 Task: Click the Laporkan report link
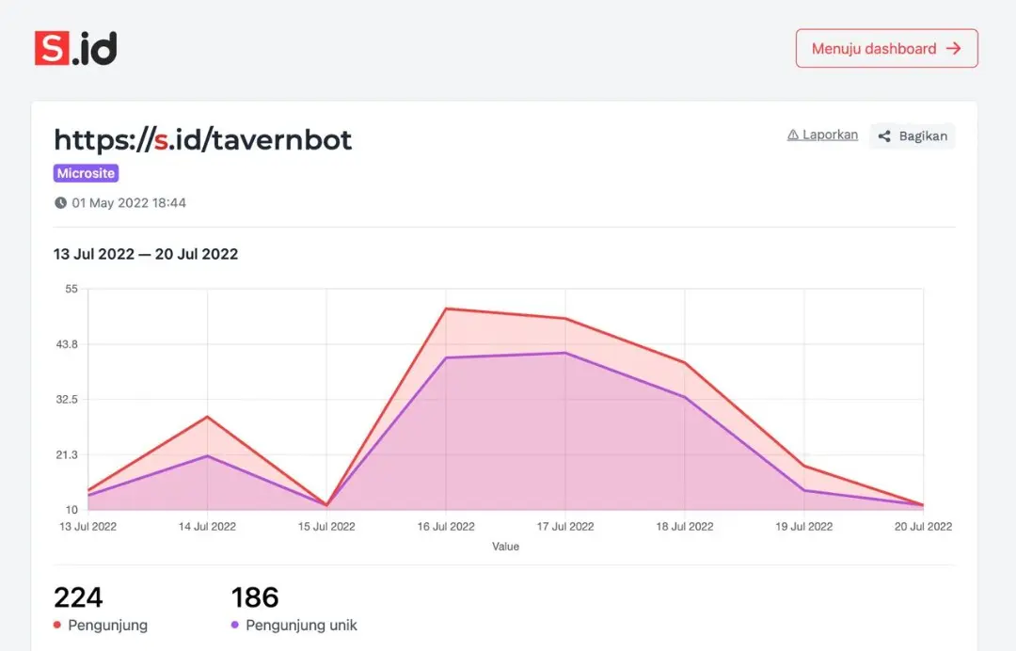(x=829, y=135)
